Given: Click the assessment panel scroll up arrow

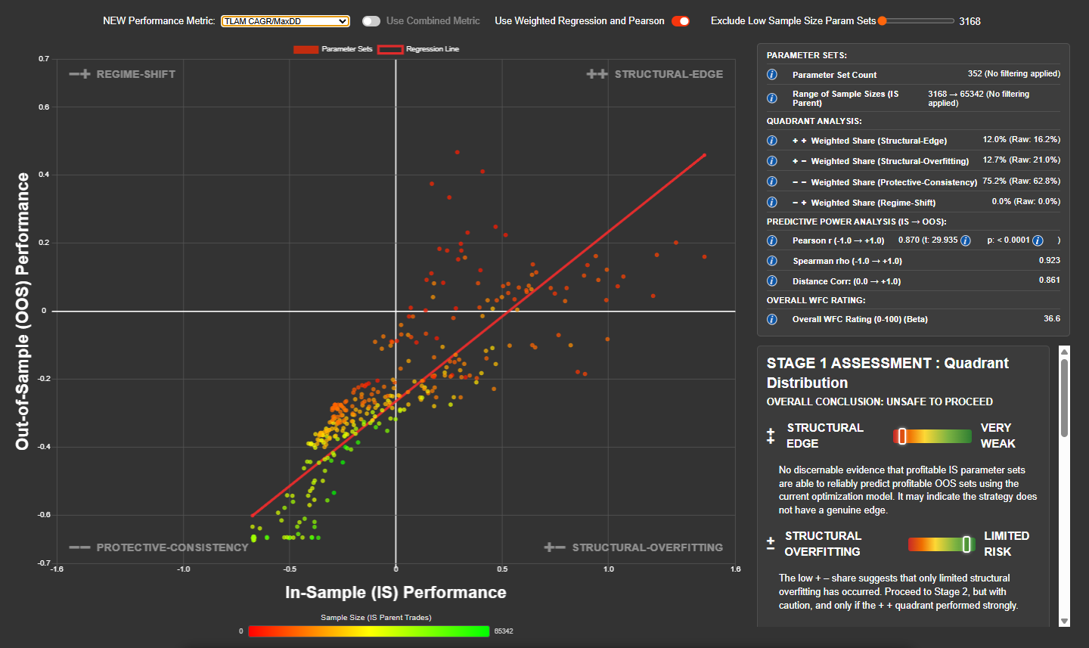Looking at the screenshot, I should (x=1064, y=351).
